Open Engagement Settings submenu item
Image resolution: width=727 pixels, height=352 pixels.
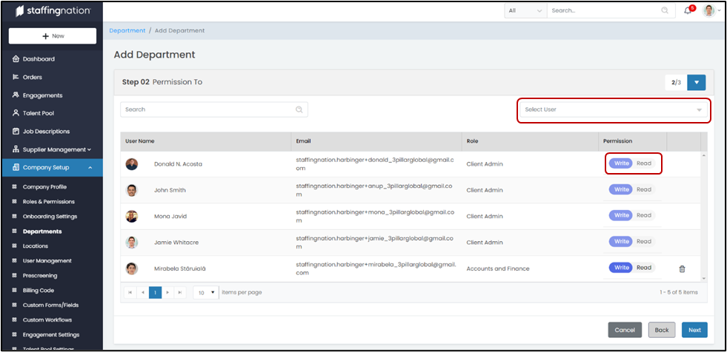[x=51, y=335]
